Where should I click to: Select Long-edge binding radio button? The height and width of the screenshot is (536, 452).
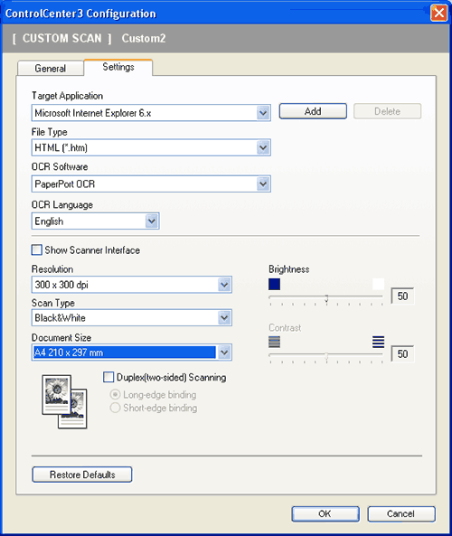pyautogui.click(x=115, y=394)
